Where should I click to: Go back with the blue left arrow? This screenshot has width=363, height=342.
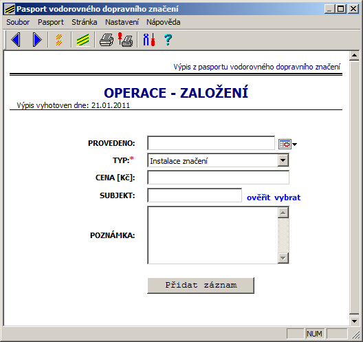coord(16,40)
